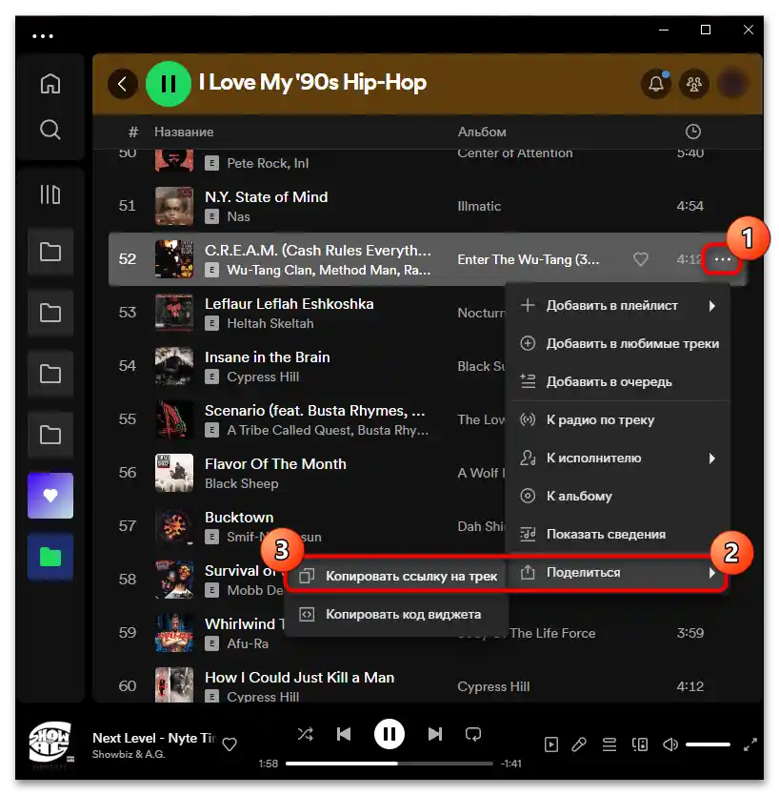The height and width of the screenshot is (795, 779).
Task: Open the Liked Songs heart tile
Action: click(x=50, y=496)
